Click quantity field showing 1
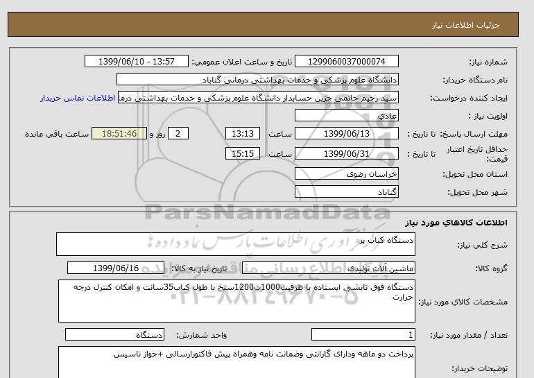Screen dimensions: 534x378 (363, 334)
